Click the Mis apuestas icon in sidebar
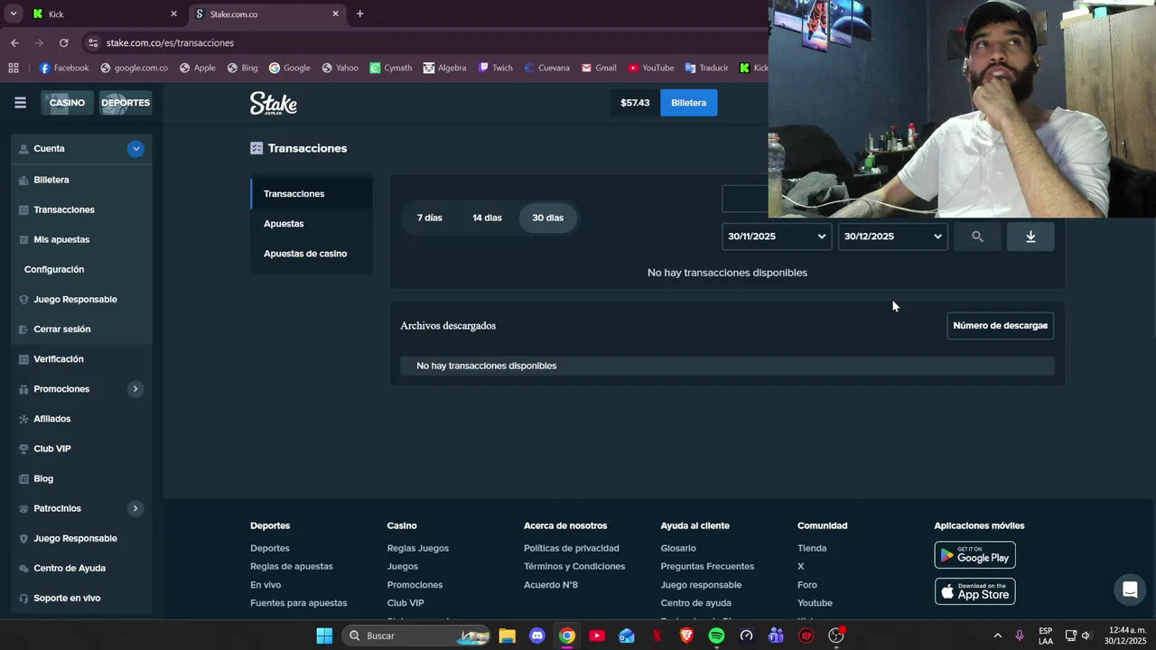The width and height of the screenshot is (1156, 650). 23,239
